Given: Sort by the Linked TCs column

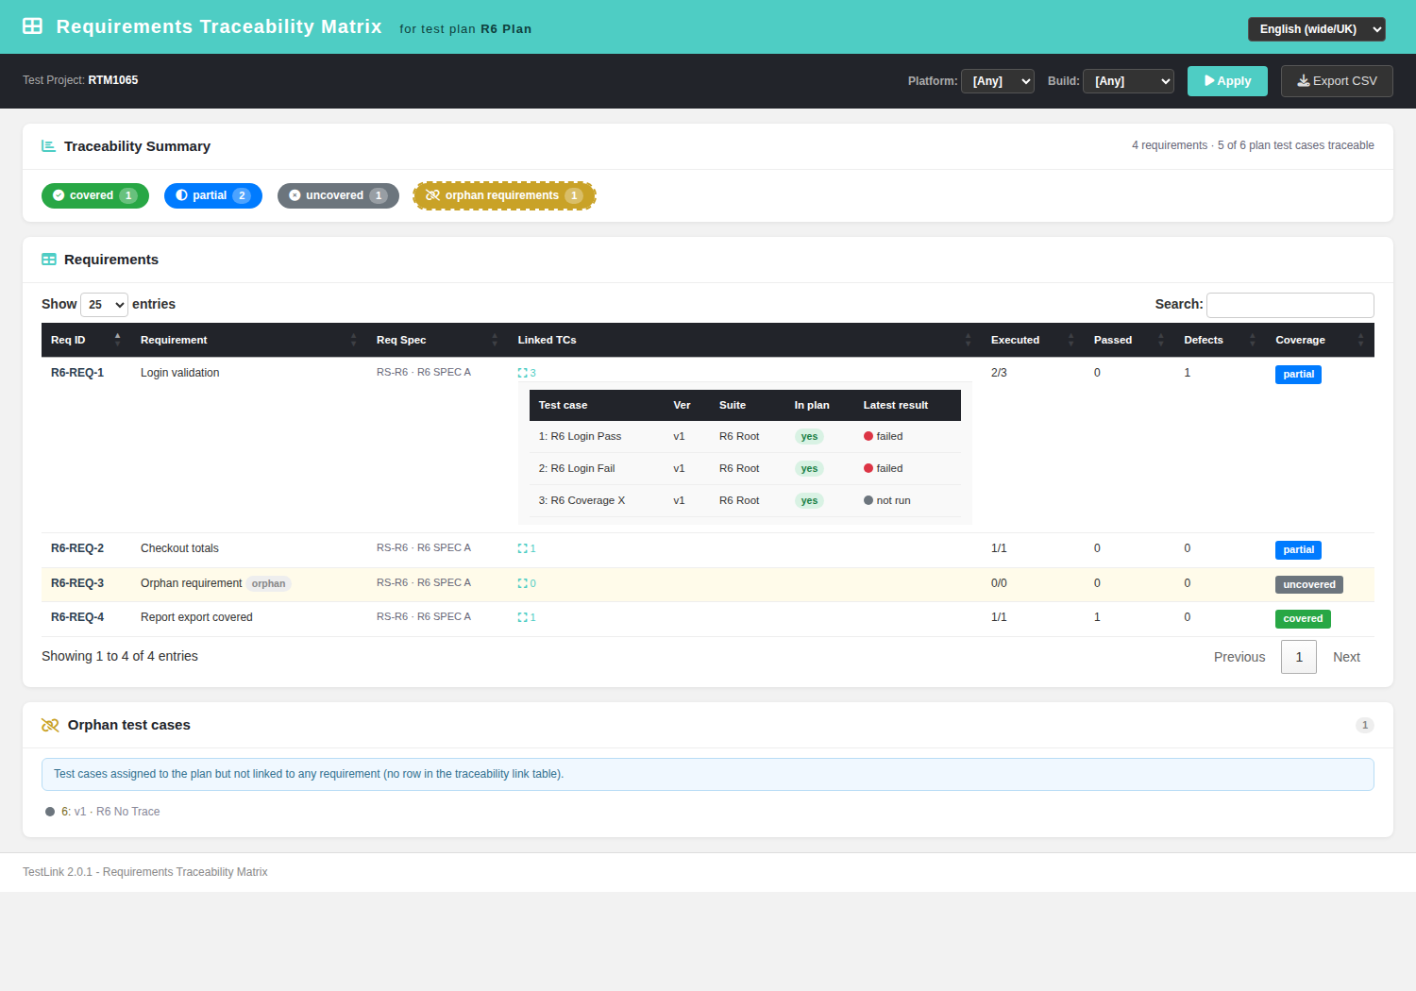Looking at the screenshot, I should pos(745,340).
